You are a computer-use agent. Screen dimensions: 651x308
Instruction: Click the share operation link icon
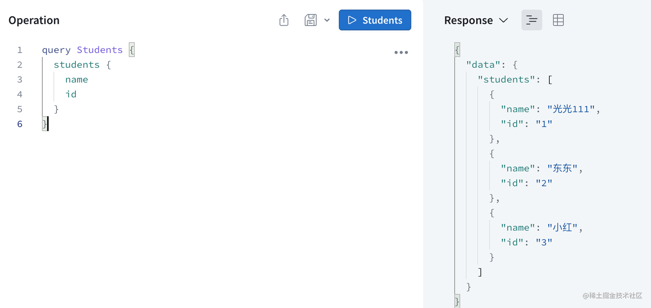284,20
